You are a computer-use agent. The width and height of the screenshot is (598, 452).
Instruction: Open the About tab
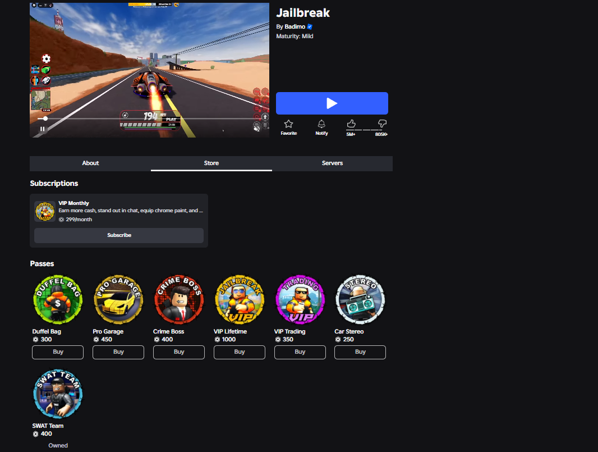point(90,163)
